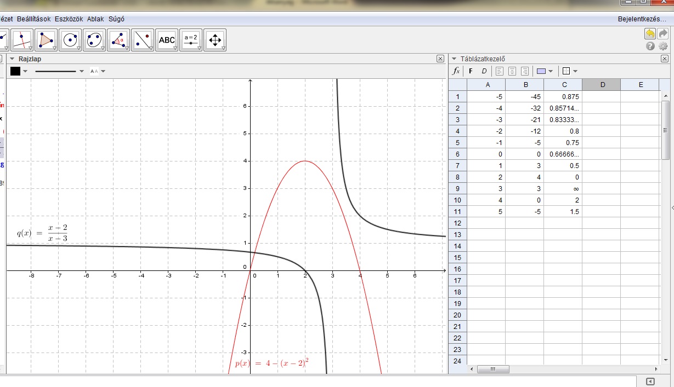Select cell containing 0.8 in column C

pos(563,131)
